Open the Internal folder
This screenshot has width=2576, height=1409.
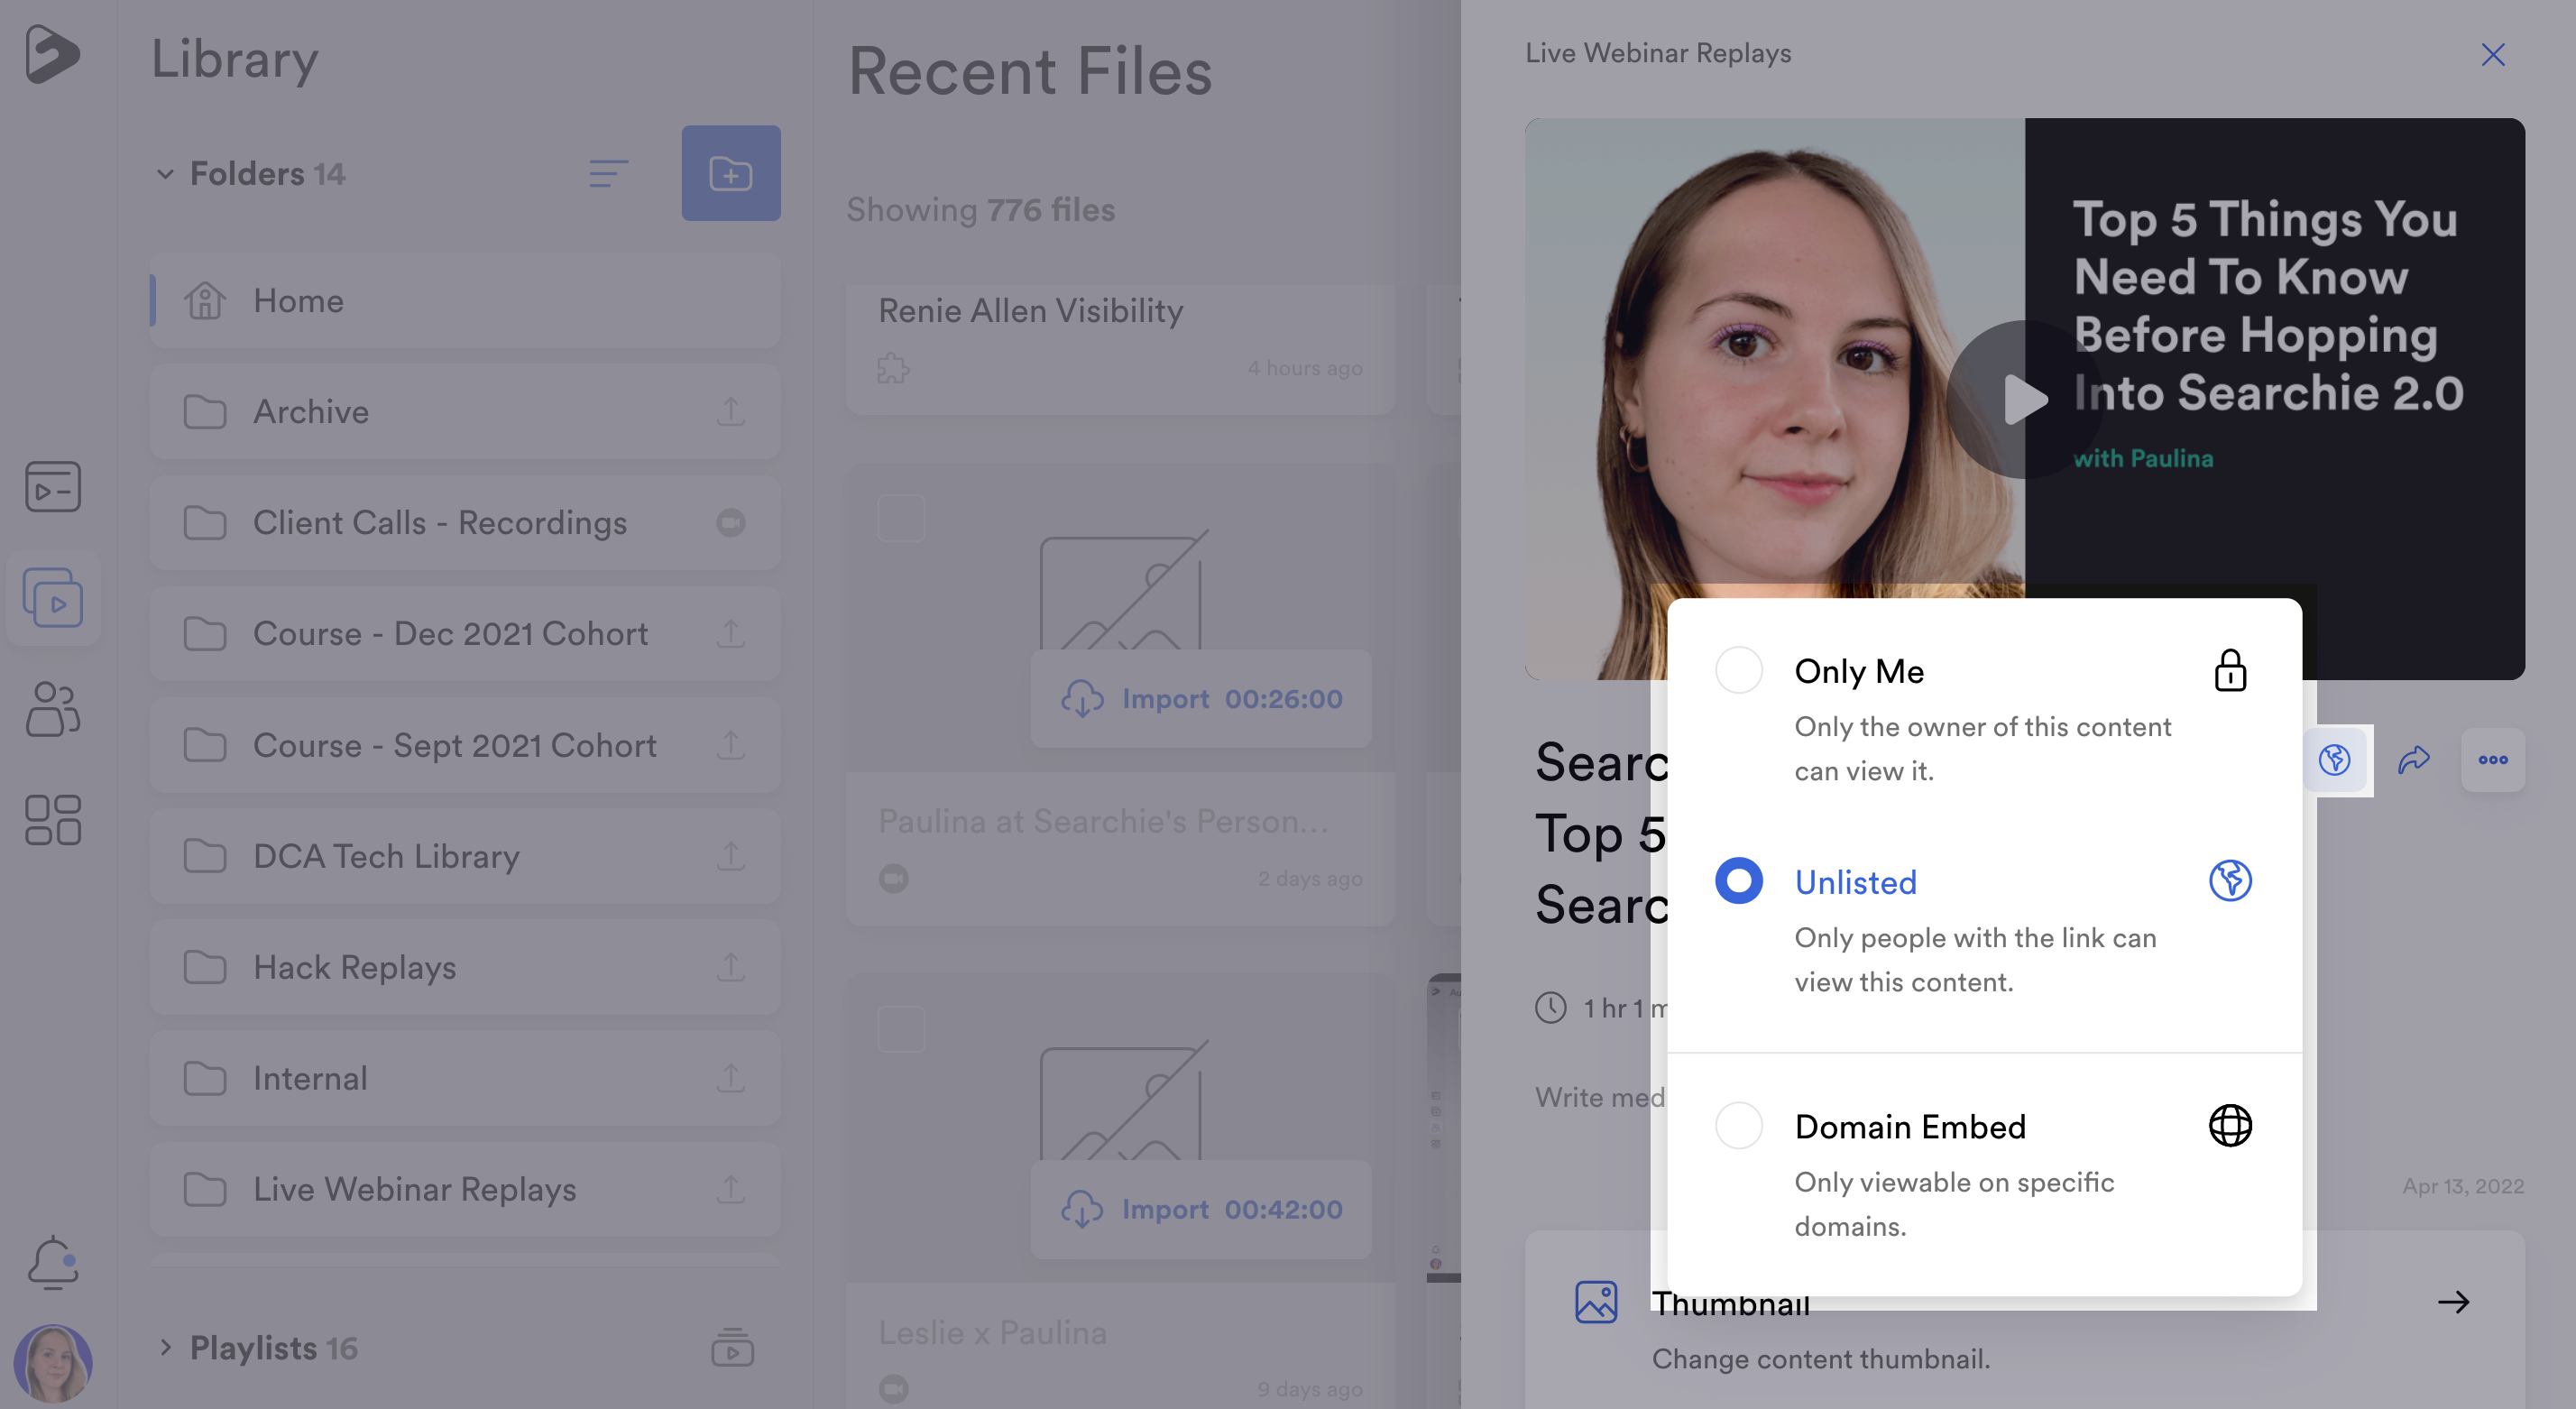465,1077
